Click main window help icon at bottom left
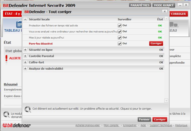Screen dimensions: 191x131 [x=6, y=114]
